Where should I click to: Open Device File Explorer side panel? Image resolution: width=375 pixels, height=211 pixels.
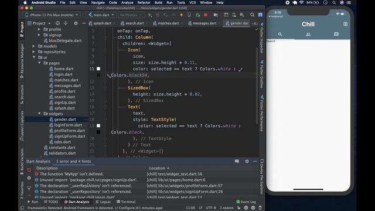(x=262, y=176)
